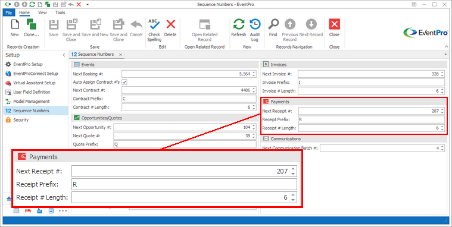The image size is (452, 227).
Task: Adjust Next Contract # spinner
Action: tap(254, 90)
